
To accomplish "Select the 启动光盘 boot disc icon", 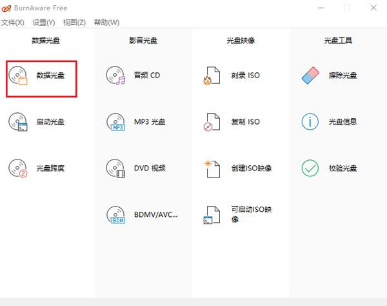I will (18, 122).
